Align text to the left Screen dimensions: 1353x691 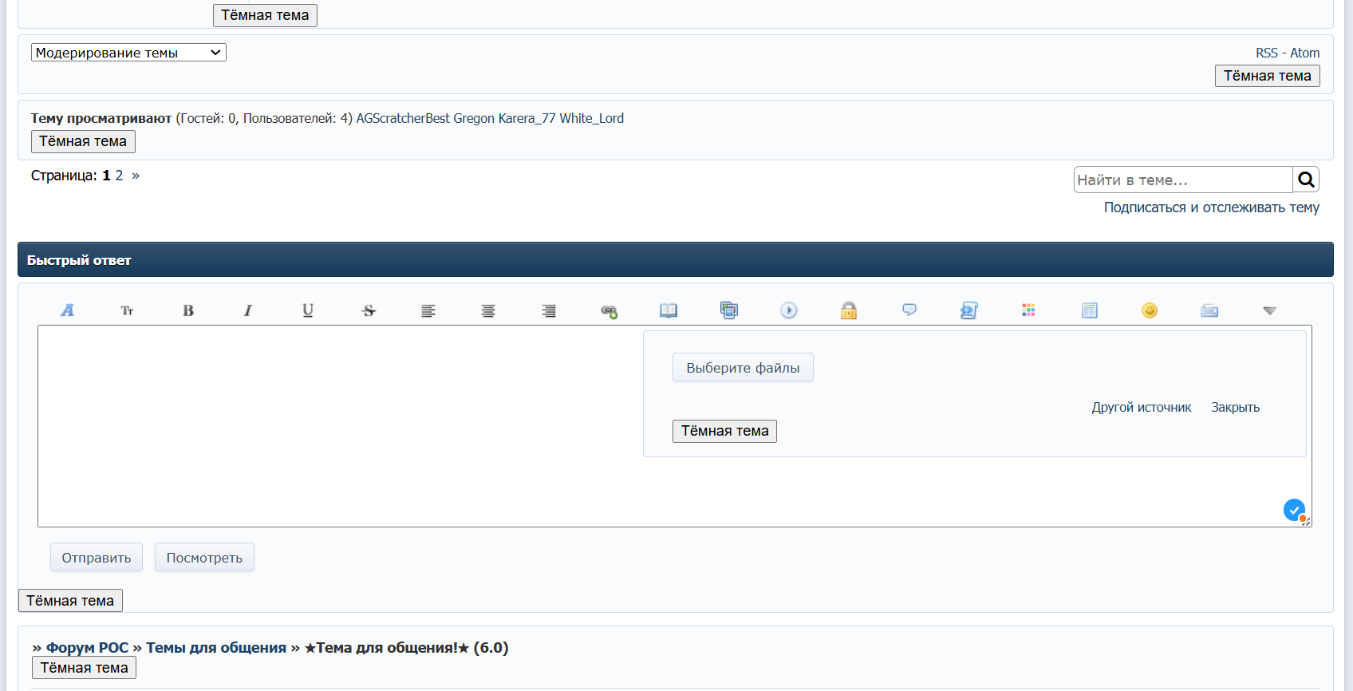[428, 310]
